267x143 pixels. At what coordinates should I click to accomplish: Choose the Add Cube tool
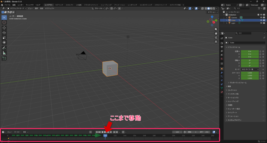tap(4, 58)
